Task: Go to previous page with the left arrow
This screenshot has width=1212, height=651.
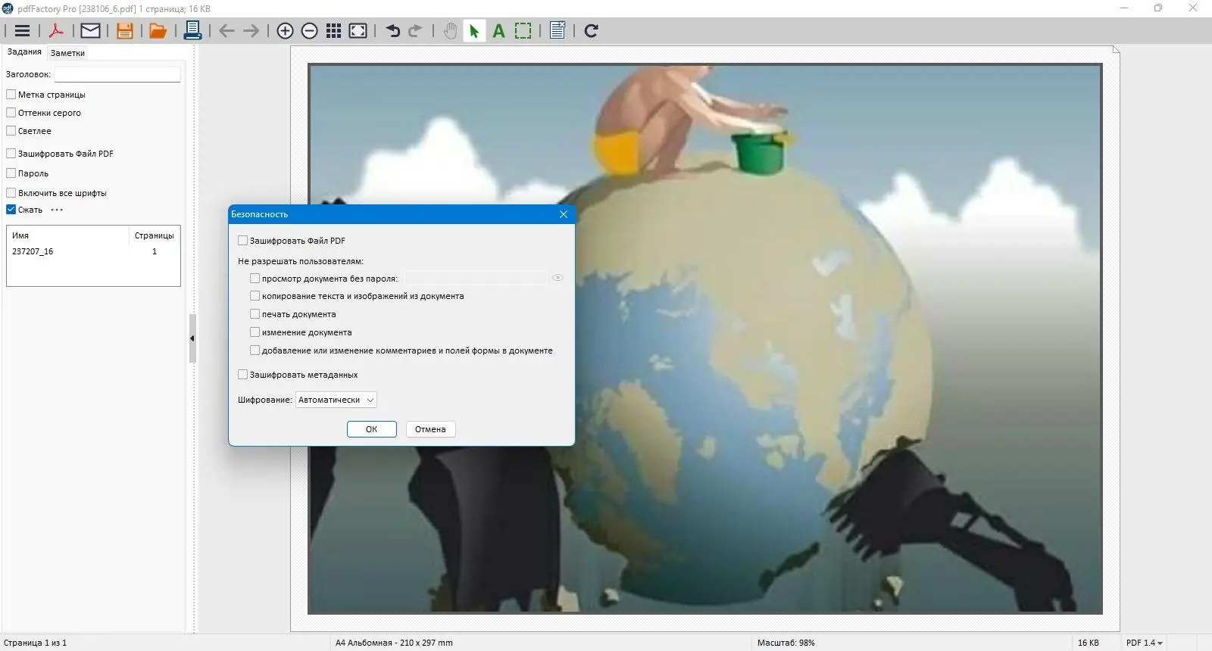Action: point(226,31)
